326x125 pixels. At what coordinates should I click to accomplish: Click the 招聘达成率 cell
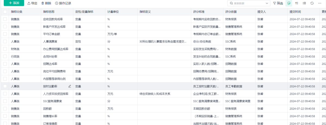pyautogui.click(x=57, y=64)
